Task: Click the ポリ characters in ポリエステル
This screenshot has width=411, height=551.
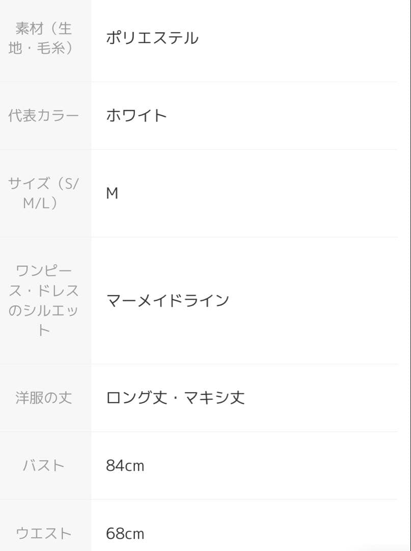Action: pyautogui.click(x=120, y=38)
